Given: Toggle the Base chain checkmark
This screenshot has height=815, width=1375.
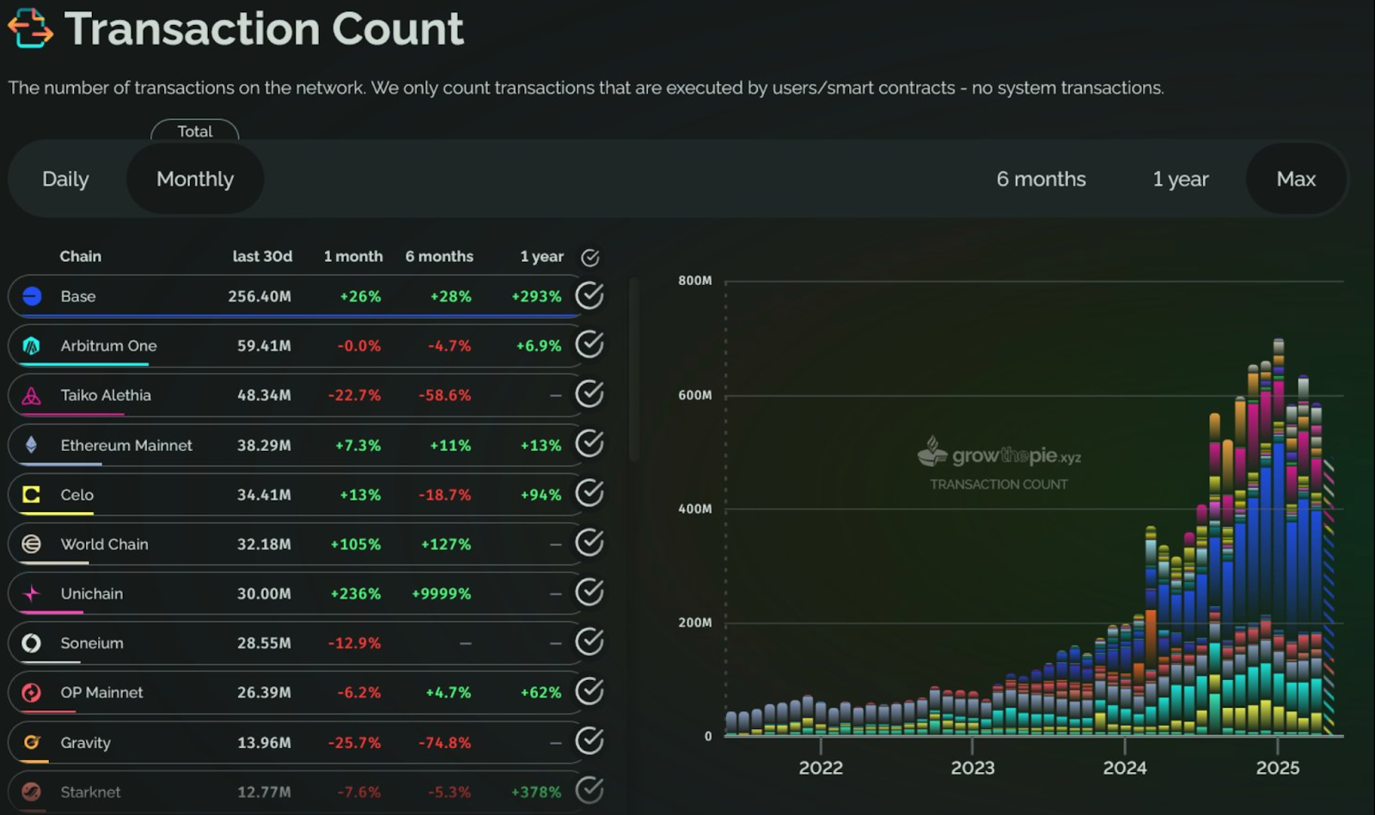Looking at the screenshot, I should [590, 295].
